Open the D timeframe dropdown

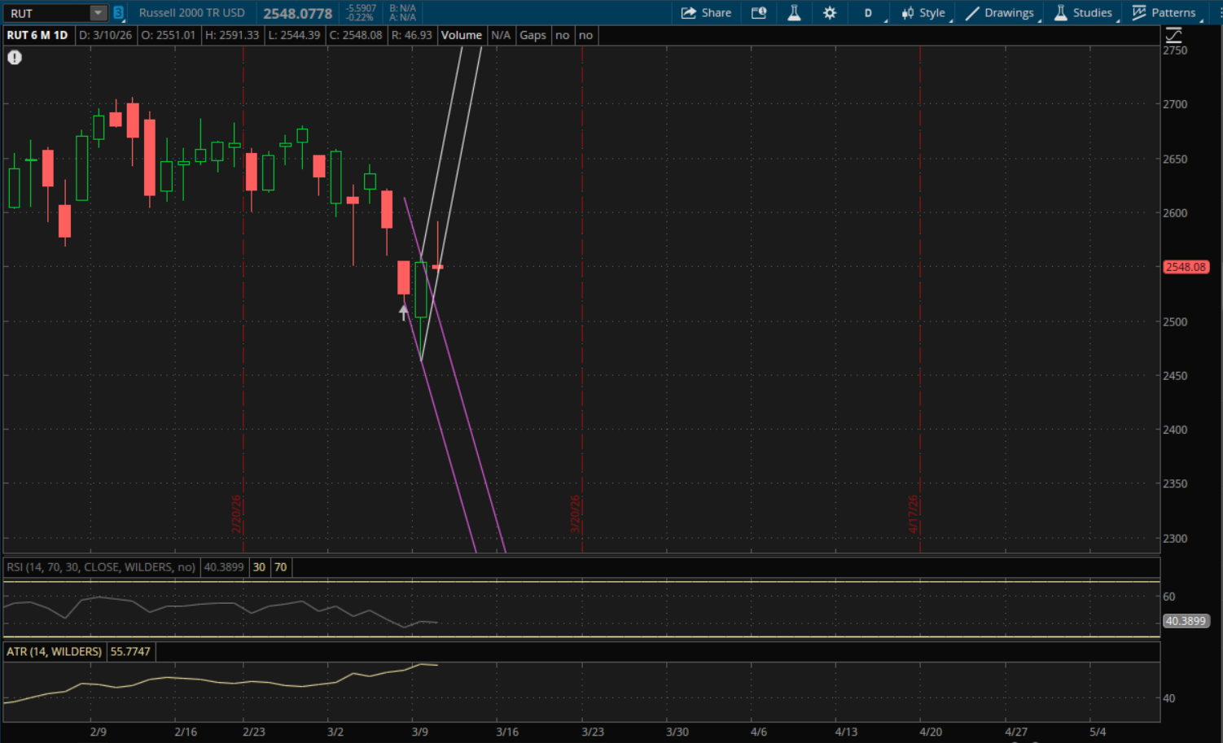(869, 13)
